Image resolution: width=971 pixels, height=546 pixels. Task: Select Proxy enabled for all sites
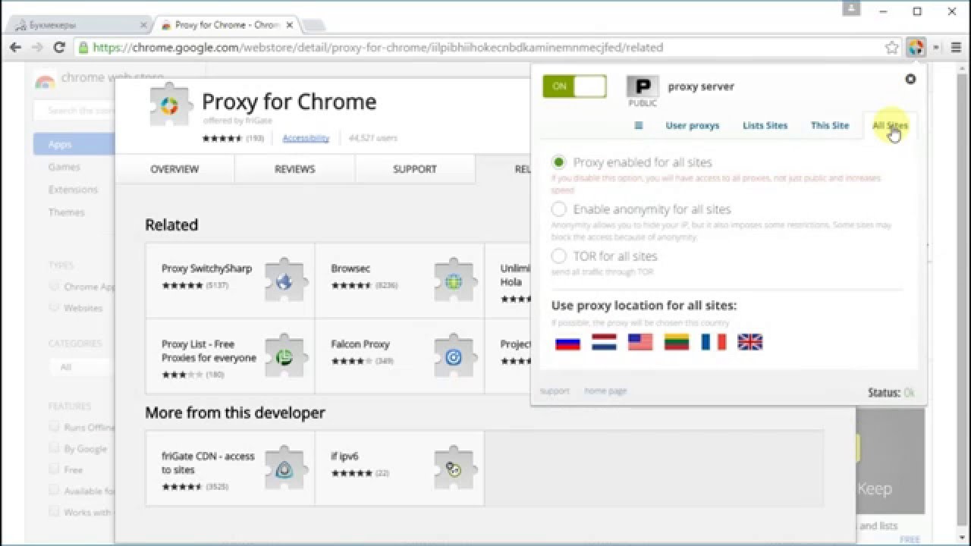coord(559,162)
